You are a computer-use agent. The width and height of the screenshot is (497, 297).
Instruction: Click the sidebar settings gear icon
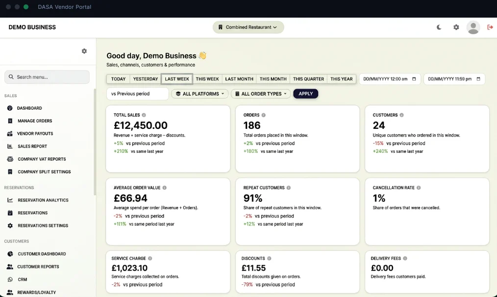click(84, 51)
